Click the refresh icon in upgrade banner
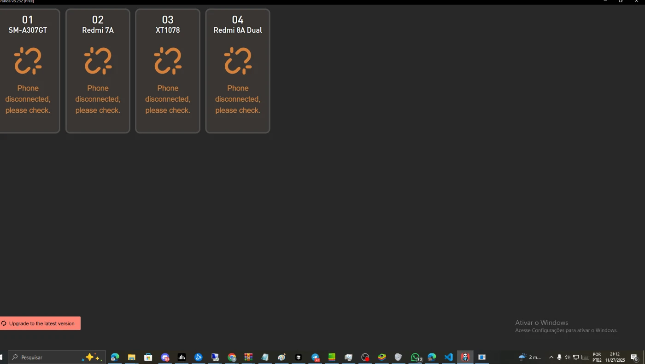 tap(4, 324)
